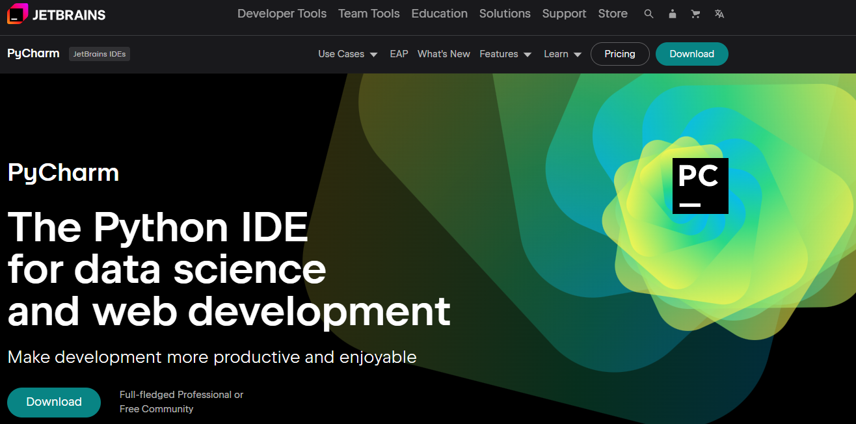The image size is (856, 424).
Task: Open the shopping cart icon
Action: [x=695, y=14]
